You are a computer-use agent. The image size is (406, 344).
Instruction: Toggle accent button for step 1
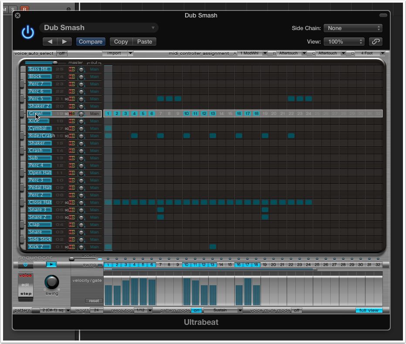click(108, 259)
